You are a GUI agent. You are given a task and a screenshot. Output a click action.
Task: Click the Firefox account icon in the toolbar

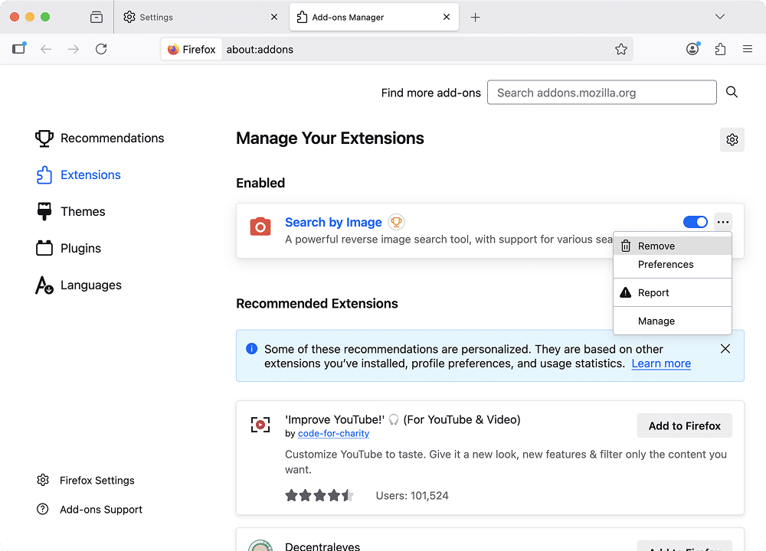692,48
